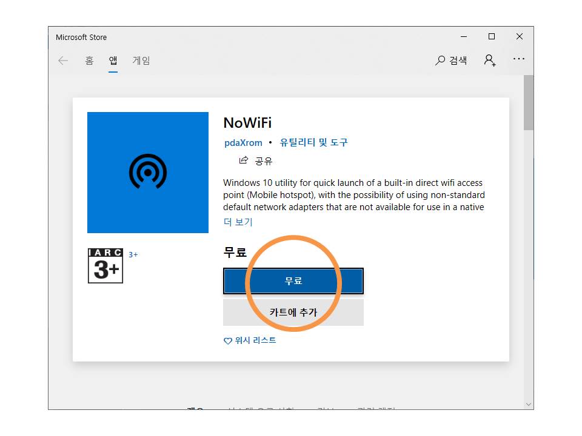Click the back arrow in Microsoft Store

[x=63, y=61]
